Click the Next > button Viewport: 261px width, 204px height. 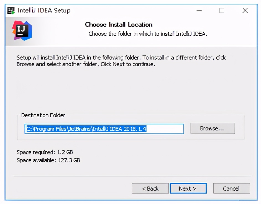click(188, 188)
